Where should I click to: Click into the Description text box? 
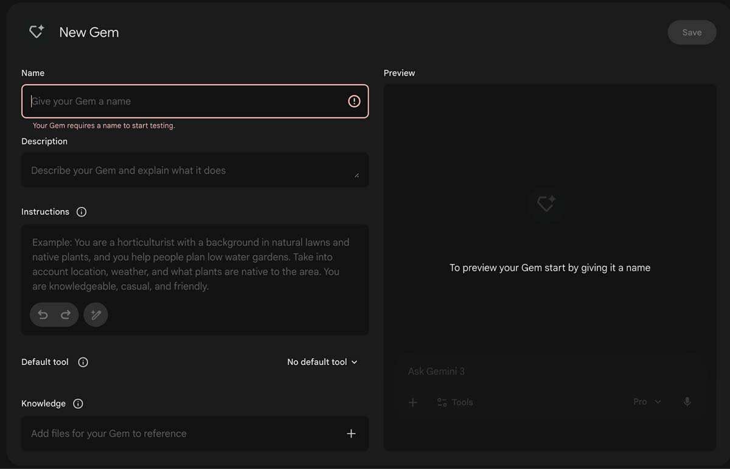[x=189, y=170]
